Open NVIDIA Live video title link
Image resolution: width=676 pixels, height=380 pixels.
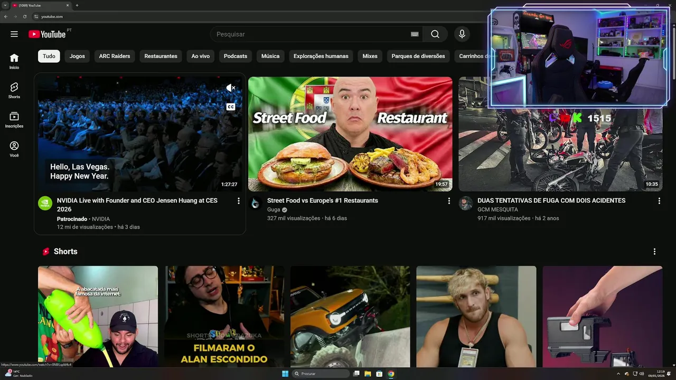[137, 205]
